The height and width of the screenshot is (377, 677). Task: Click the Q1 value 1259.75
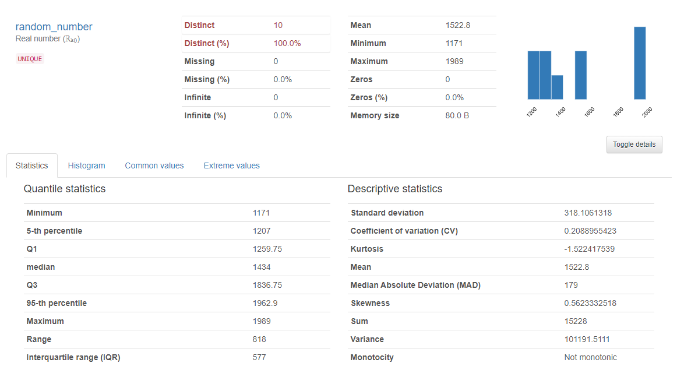coord(267,249)
